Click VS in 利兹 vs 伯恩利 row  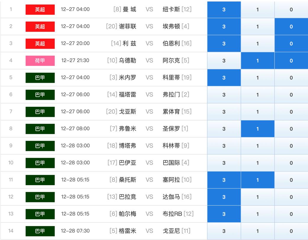click(149, 44)
